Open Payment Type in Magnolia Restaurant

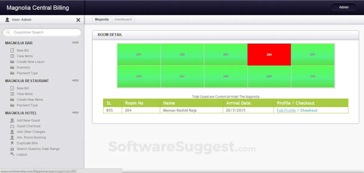27,105
